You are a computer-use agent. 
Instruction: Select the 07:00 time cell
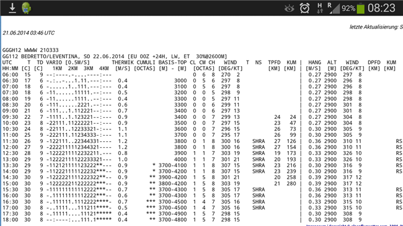11,87
